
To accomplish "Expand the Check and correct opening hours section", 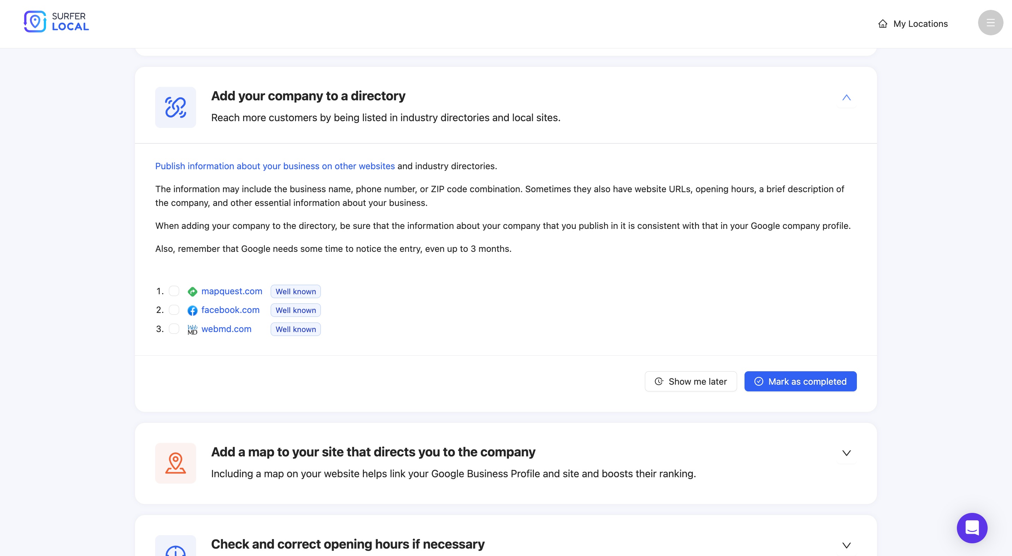I will pyautogui.click(x=846, y=545).
